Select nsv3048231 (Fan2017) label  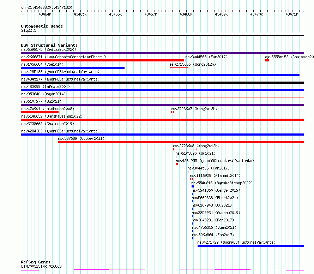point(213,220)
